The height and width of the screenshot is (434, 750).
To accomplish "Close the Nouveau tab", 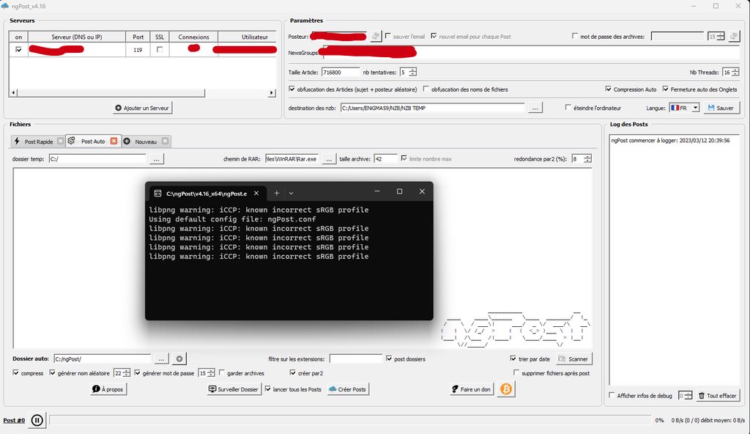I will click(165, 141).
